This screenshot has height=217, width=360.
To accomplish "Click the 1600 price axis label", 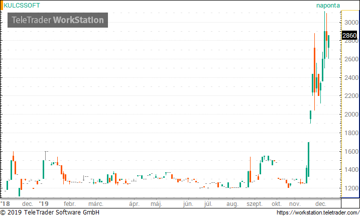I will [x=351, y=152].
